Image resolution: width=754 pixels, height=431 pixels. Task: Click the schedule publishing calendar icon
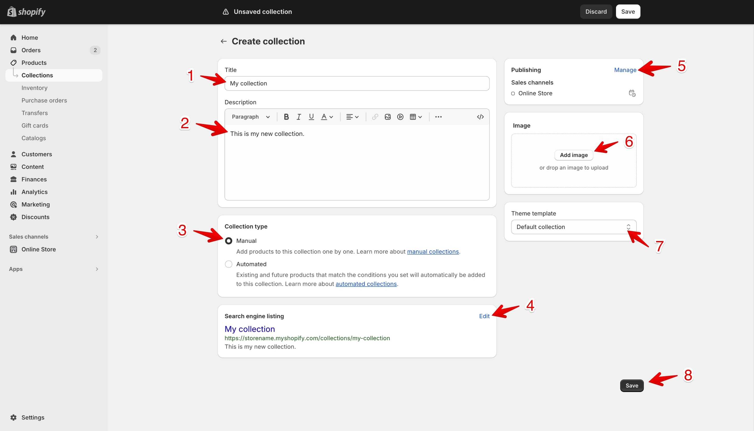click(x=632, y=93)
